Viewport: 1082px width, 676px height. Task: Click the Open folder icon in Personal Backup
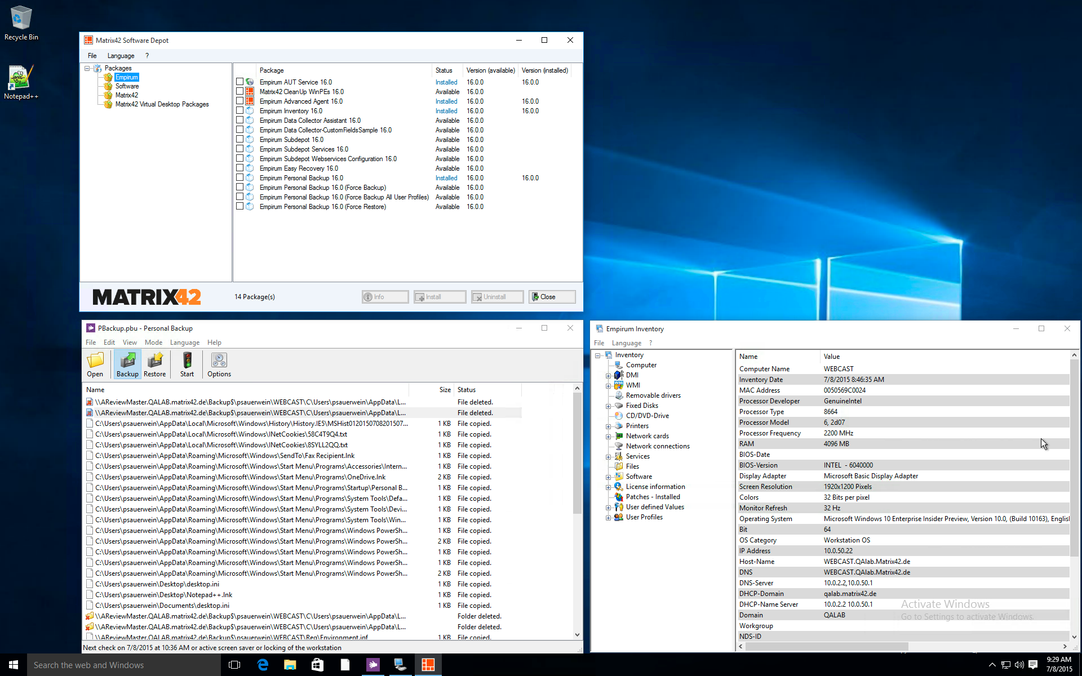[x=95, y=364]
